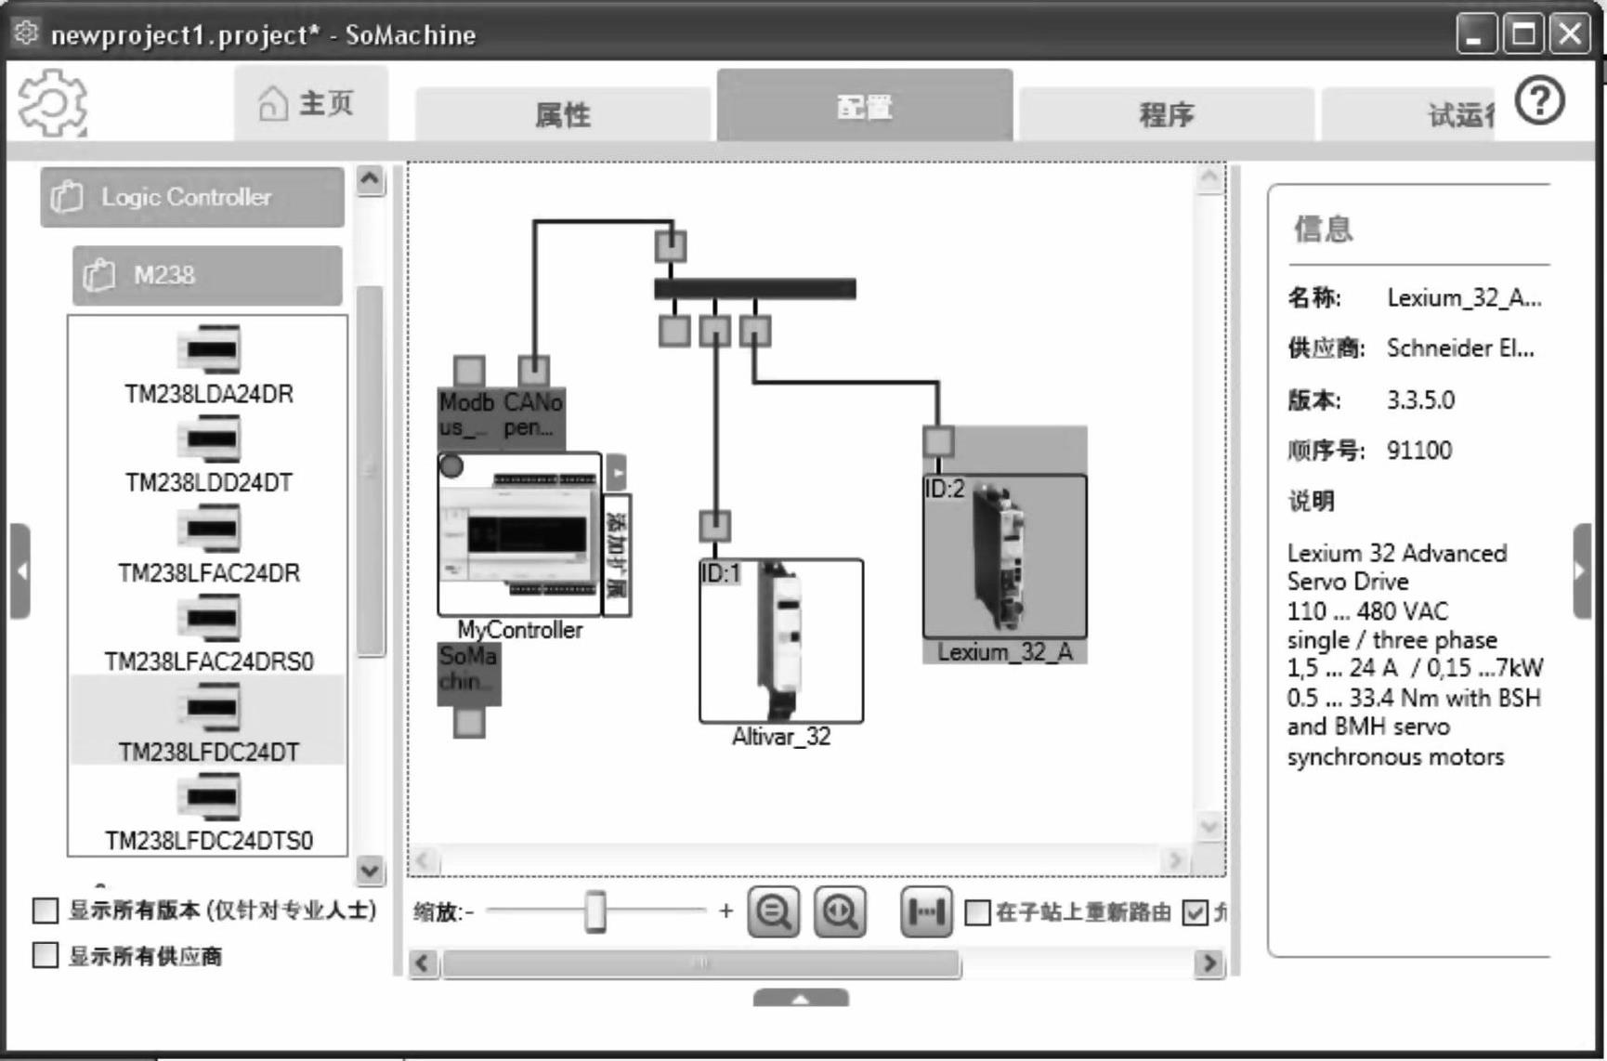Image resolution: width=1607 pixels, height=1061 pixels.
Task: Click the zoom slider handle
Action: click(x=595, y=911)
